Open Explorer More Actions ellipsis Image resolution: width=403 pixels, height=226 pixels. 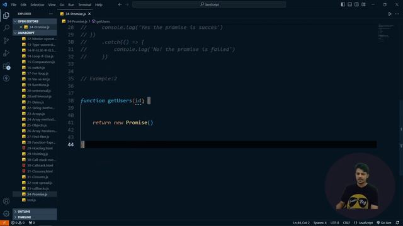coord(50,14)
